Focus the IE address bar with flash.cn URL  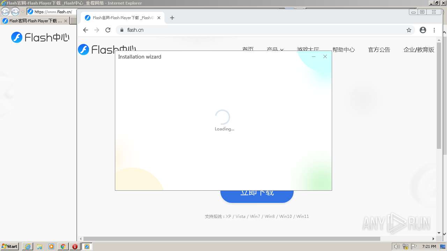(x=52, y=12)
